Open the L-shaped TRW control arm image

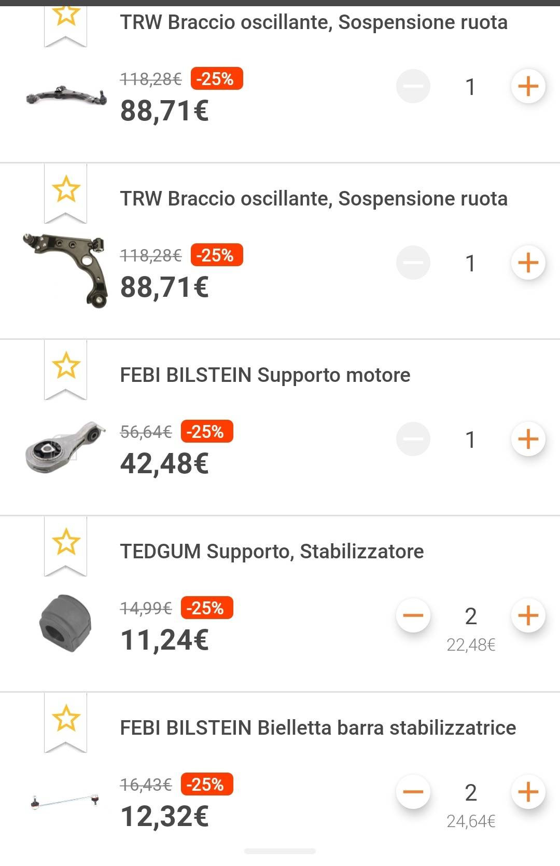[66, 270]
